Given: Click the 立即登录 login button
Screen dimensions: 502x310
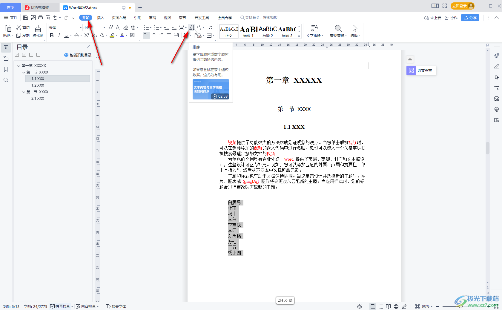Looking at the screenshot, I should (463, 6).
